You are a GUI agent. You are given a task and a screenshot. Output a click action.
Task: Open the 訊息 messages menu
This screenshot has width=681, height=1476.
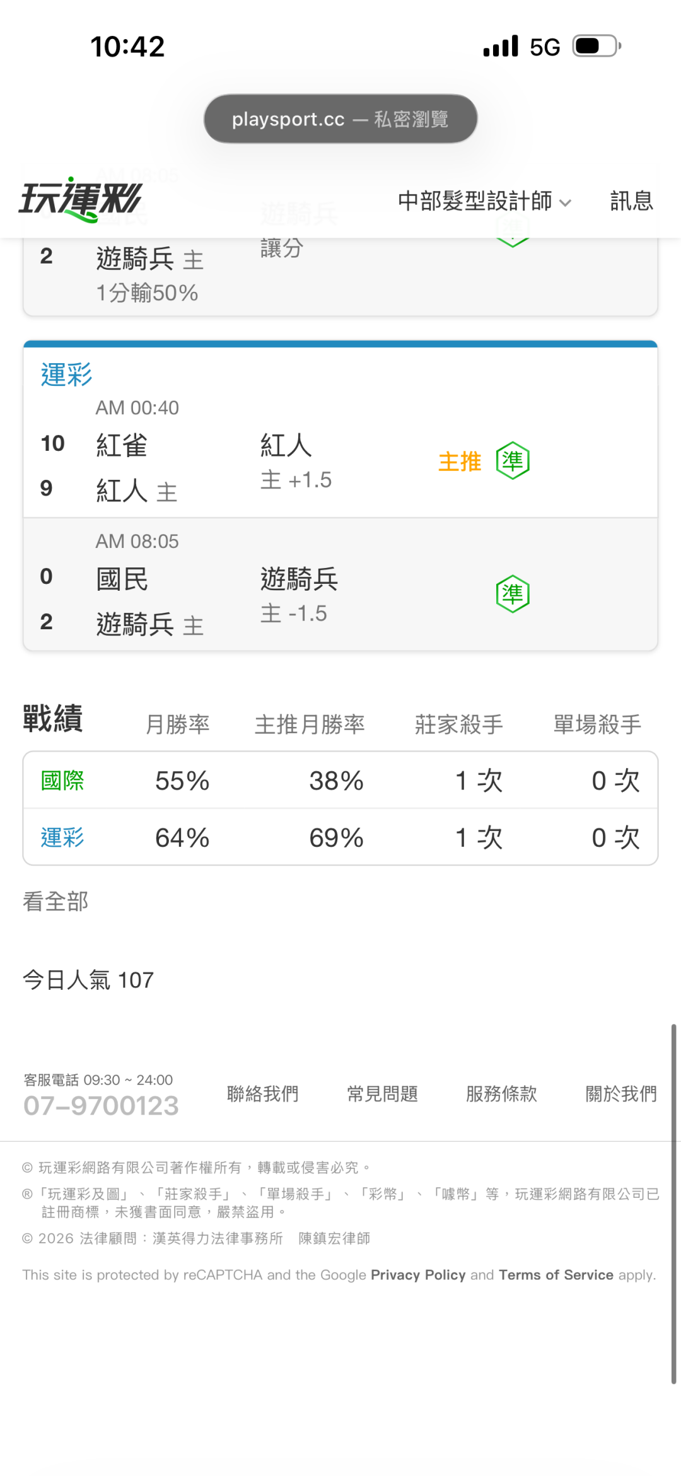coord(632,201)
